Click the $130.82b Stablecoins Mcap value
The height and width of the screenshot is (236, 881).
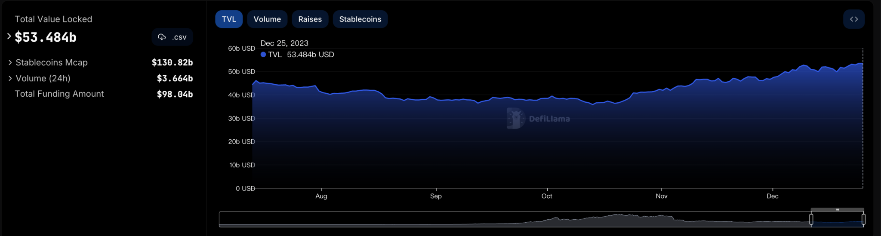[173, 63]
